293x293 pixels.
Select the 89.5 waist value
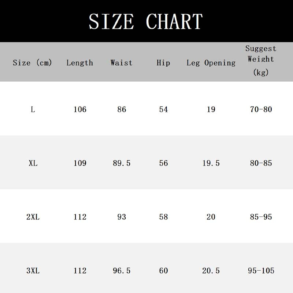(x=122, y=163)
